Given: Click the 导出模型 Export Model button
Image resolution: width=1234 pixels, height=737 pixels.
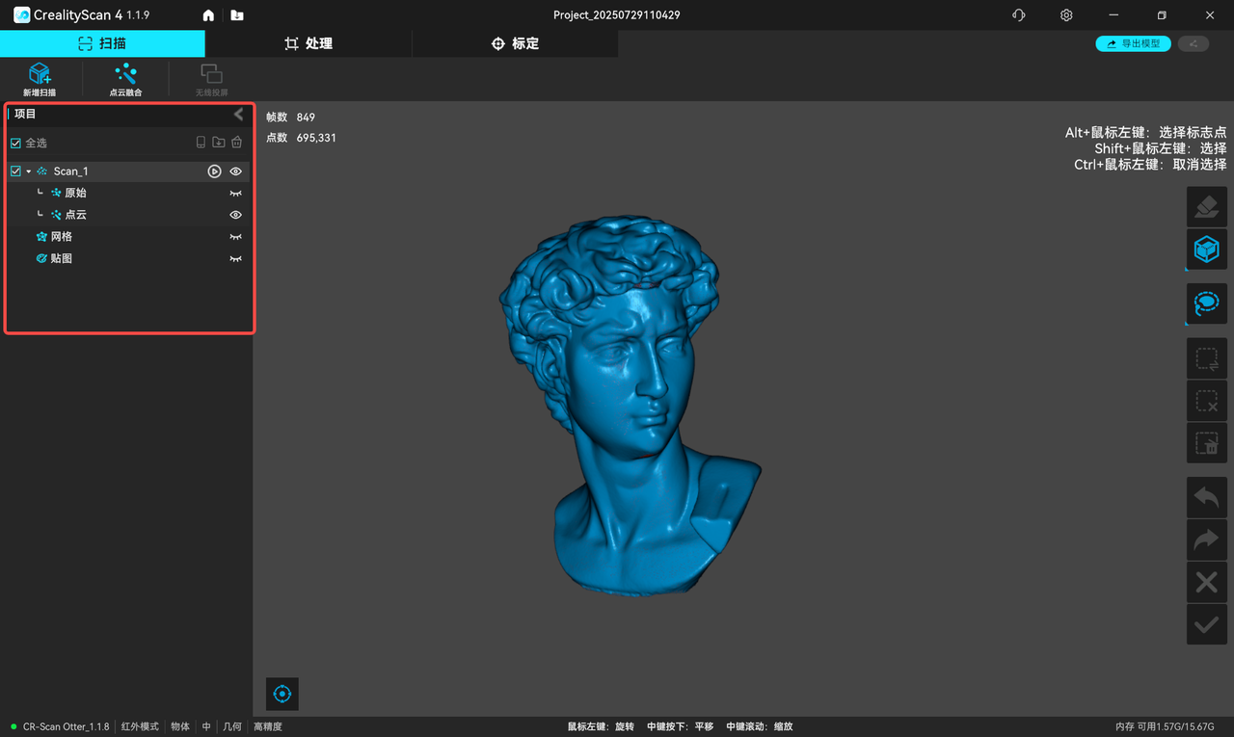Looking at the screenshot, I should pyautogui.click(x=1134, y=43).
